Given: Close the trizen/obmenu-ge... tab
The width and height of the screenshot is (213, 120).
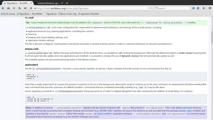Looking at the screenshot, I should tap(62, 3).
